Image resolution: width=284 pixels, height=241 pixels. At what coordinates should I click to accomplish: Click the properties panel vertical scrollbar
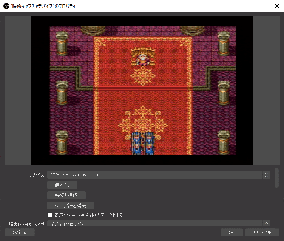click(x=276, y=178)
